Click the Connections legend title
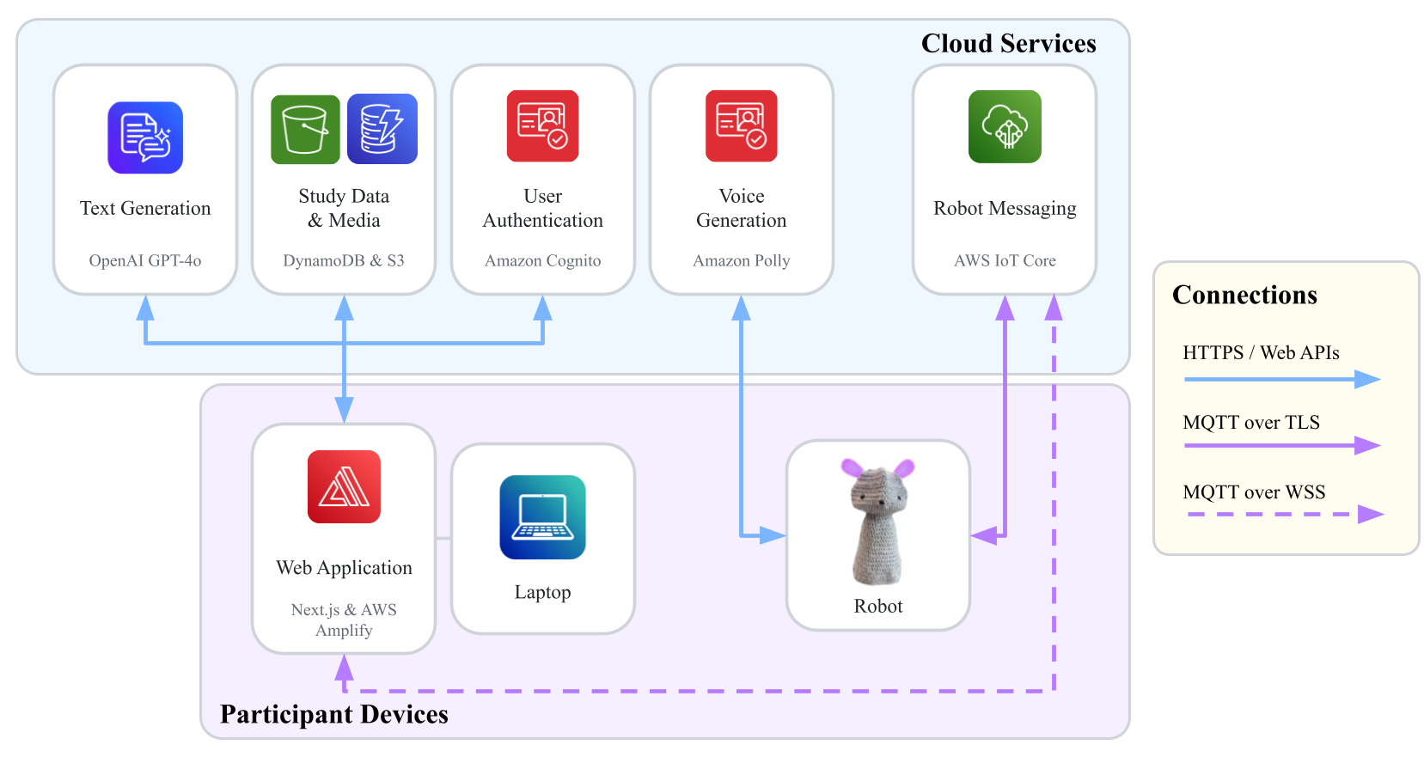The width and height of the screenshot is (1424, 757). click(1244, 295)
